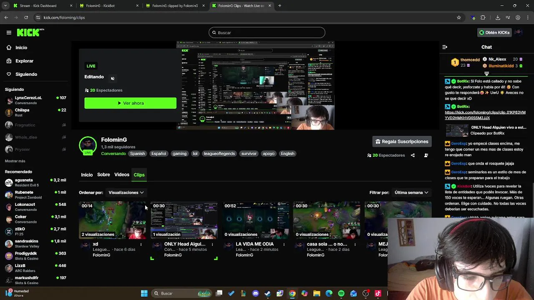
Task: Open the 'LA VIDA ME ODIA' clip thumbnail
Action: point(255,220)
